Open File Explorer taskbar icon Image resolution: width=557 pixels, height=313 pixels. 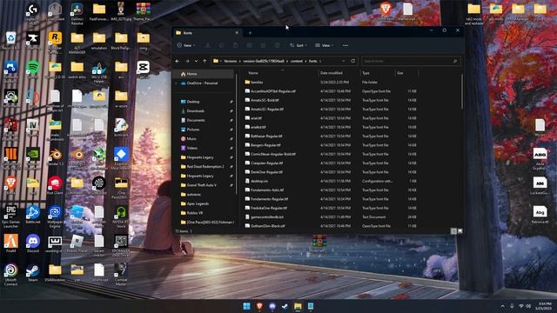click(298, 306)
